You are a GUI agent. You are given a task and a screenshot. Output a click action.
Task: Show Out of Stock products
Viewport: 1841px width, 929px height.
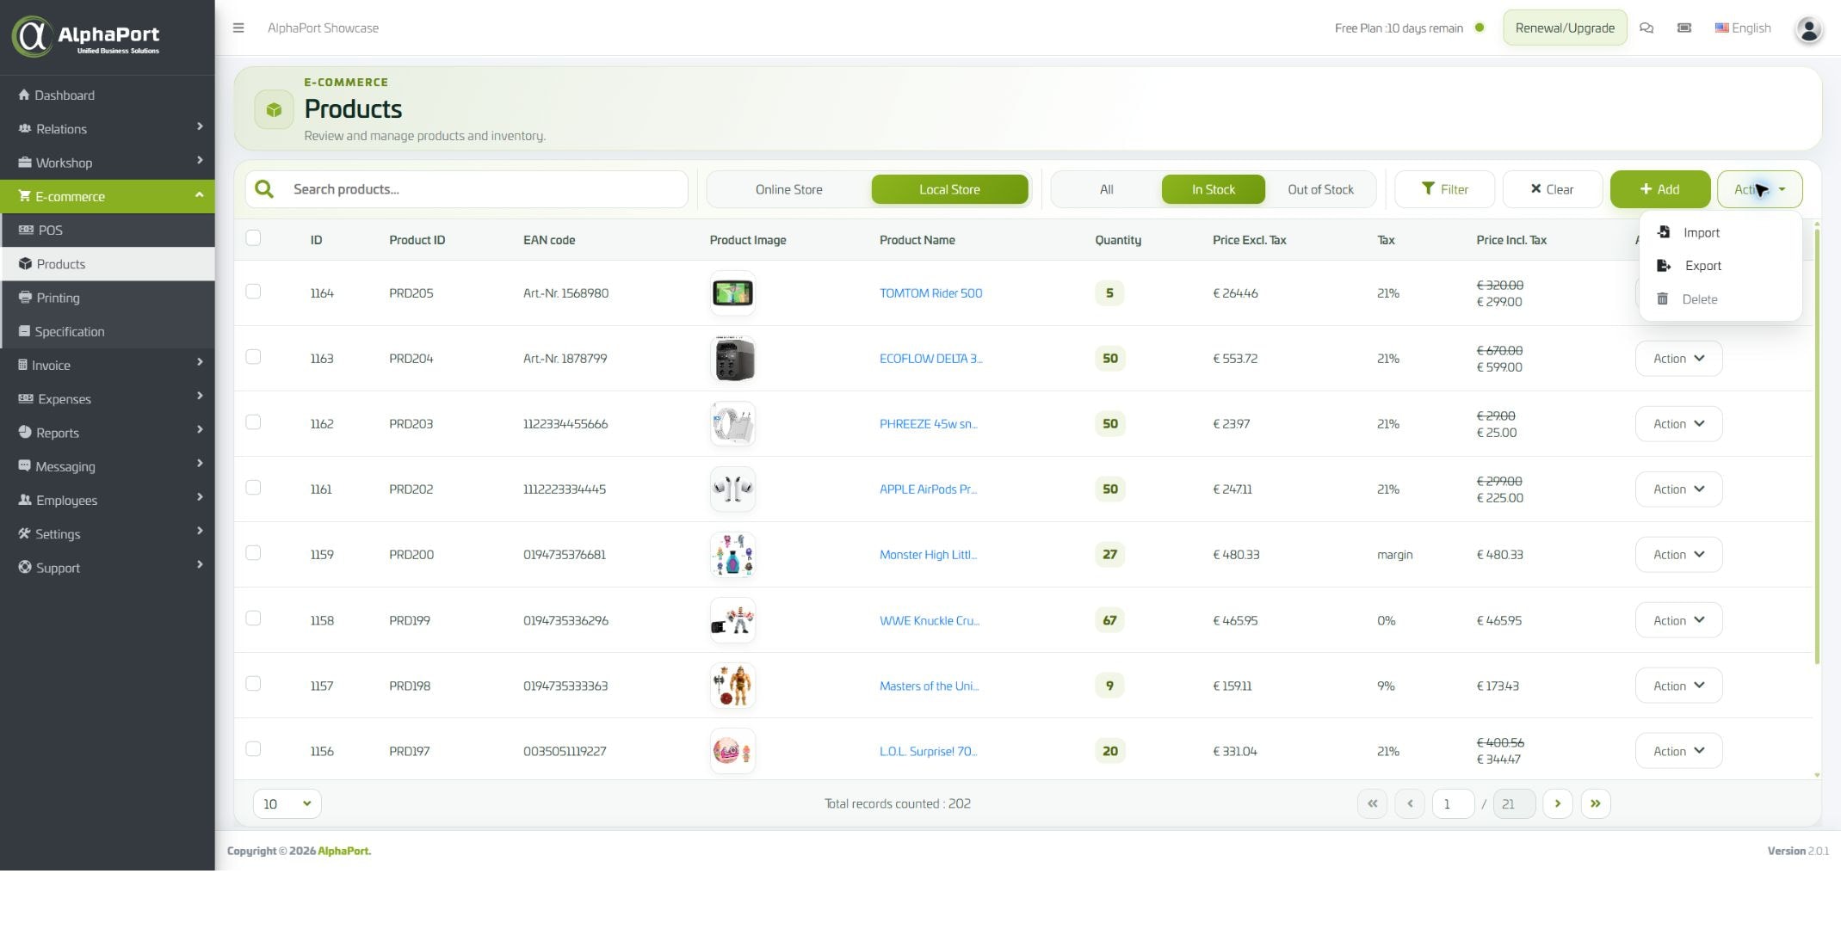1320,189
